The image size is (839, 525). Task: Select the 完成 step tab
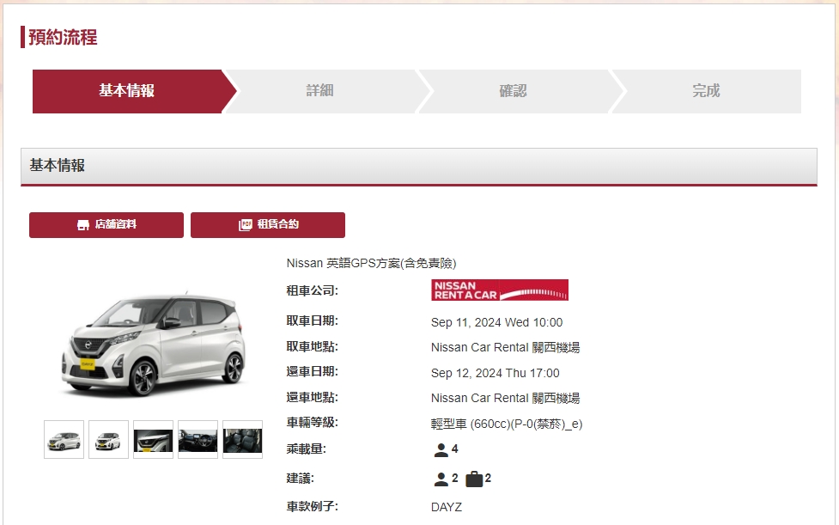tap(706, 91)
